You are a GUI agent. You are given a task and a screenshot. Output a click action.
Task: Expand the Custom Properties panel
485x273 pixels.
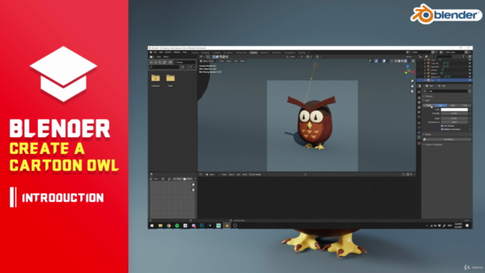click(x=433, y=145)
